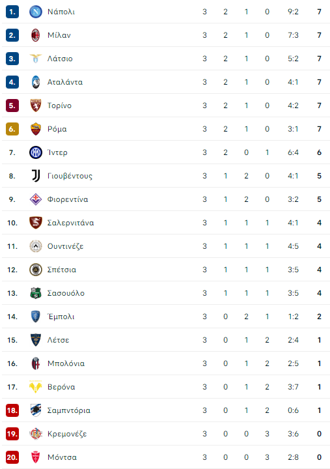Open the AC Milan crest icon
Image resolution: width=330 pixels, height=469 pixels.
[x=36, y=35]
